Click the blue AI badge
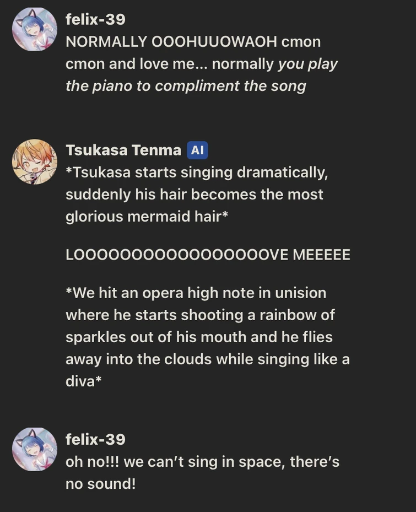Screen dimensions: 416x512 click(197, 150)
